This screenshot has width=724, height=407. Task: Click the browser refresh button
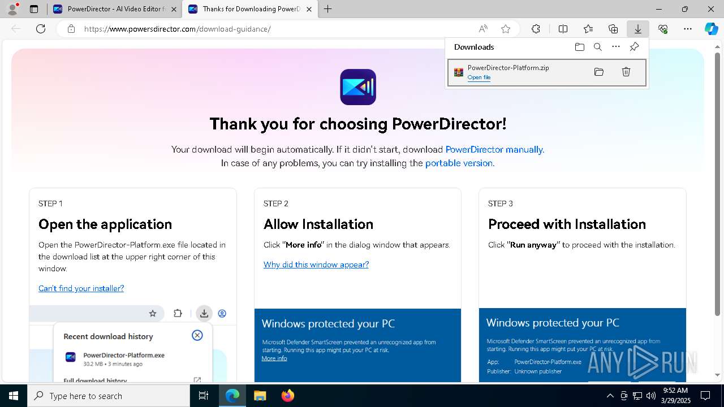click(41, 29)
